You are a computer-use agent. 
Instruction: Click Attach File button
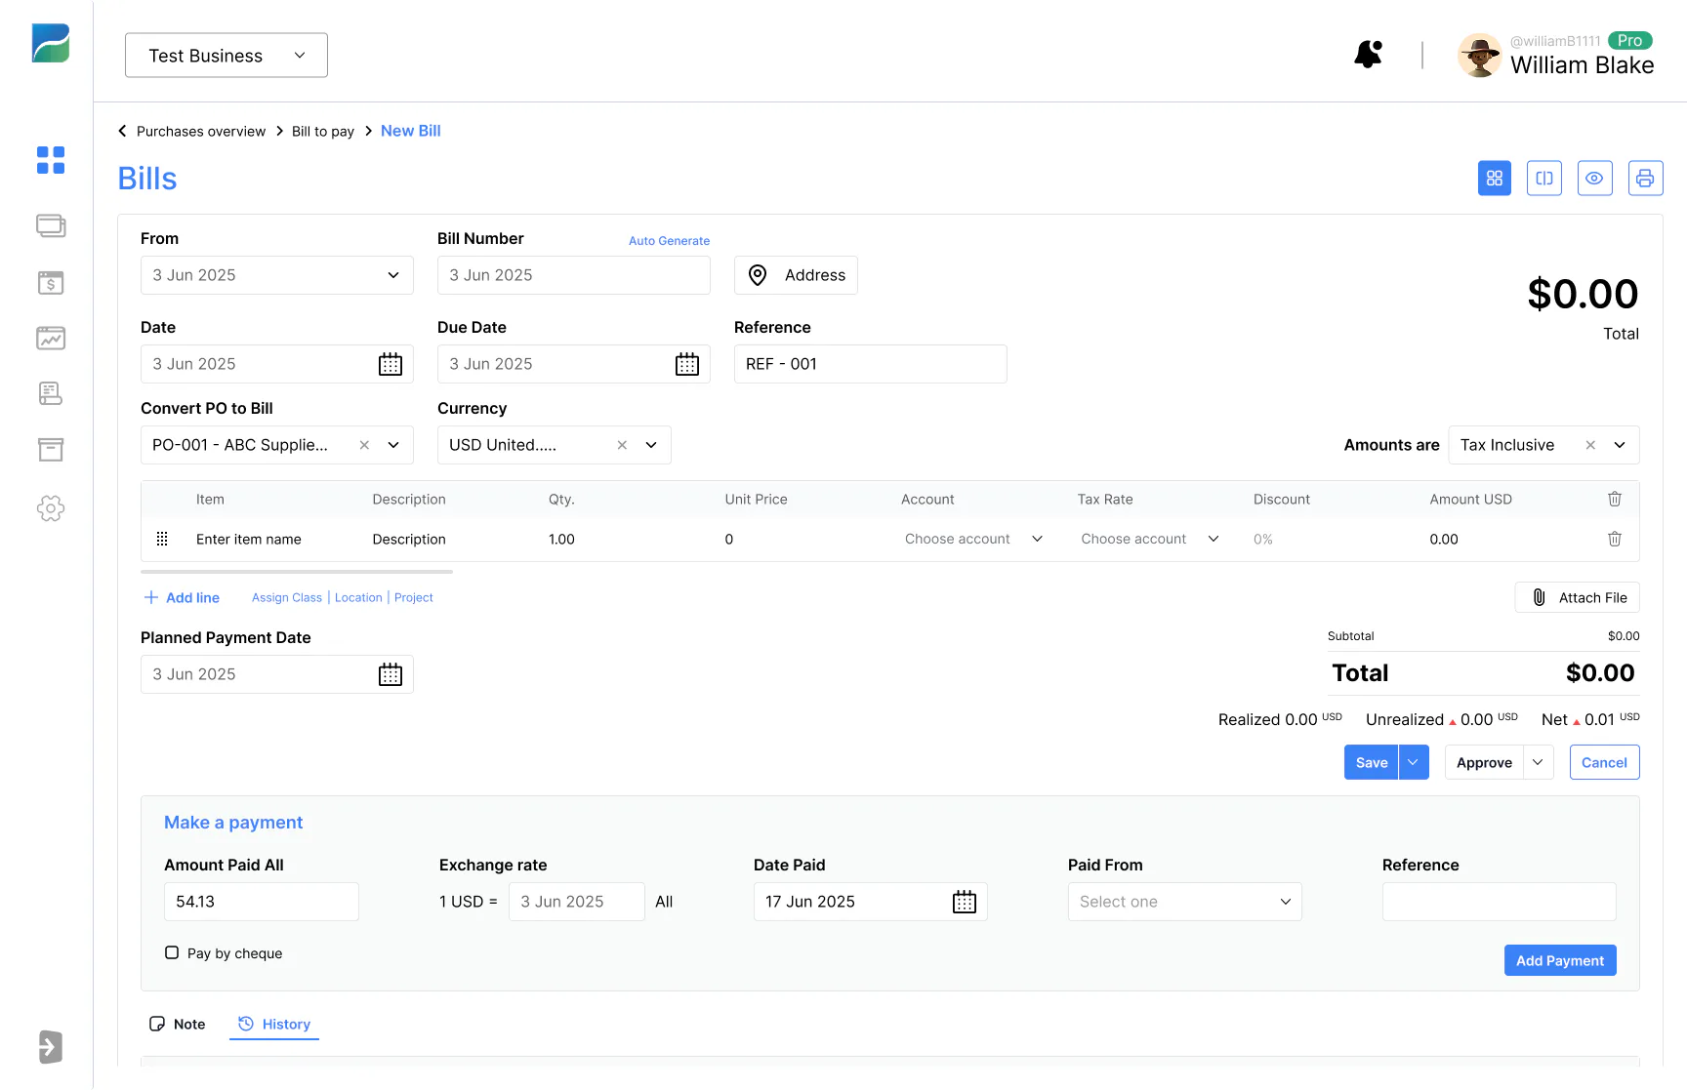coord(1578,597)
